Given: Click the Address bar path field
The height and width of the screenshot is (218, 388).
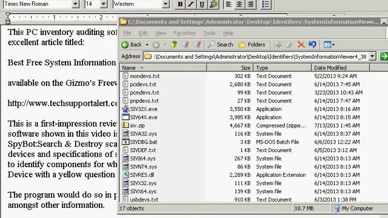Looking at the screenshot, I should tap(256, 56).
